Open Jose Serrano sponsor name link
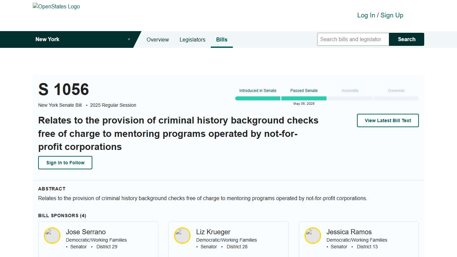This screenshot has height=257, width=457. point(86,232)
